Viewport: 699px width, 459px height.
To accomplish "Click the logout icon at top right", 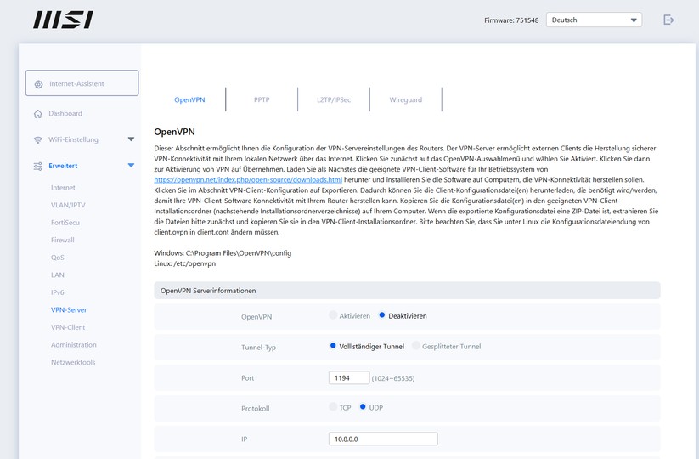I will pyautogui.click(x=668, y=20).
